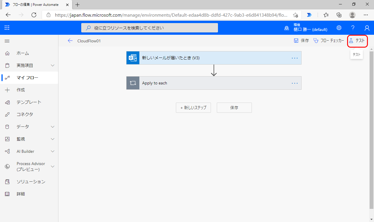Open フロー チェッカー
Image resolution: width=374 pixels, height=222 pixels.
[329, 41]
